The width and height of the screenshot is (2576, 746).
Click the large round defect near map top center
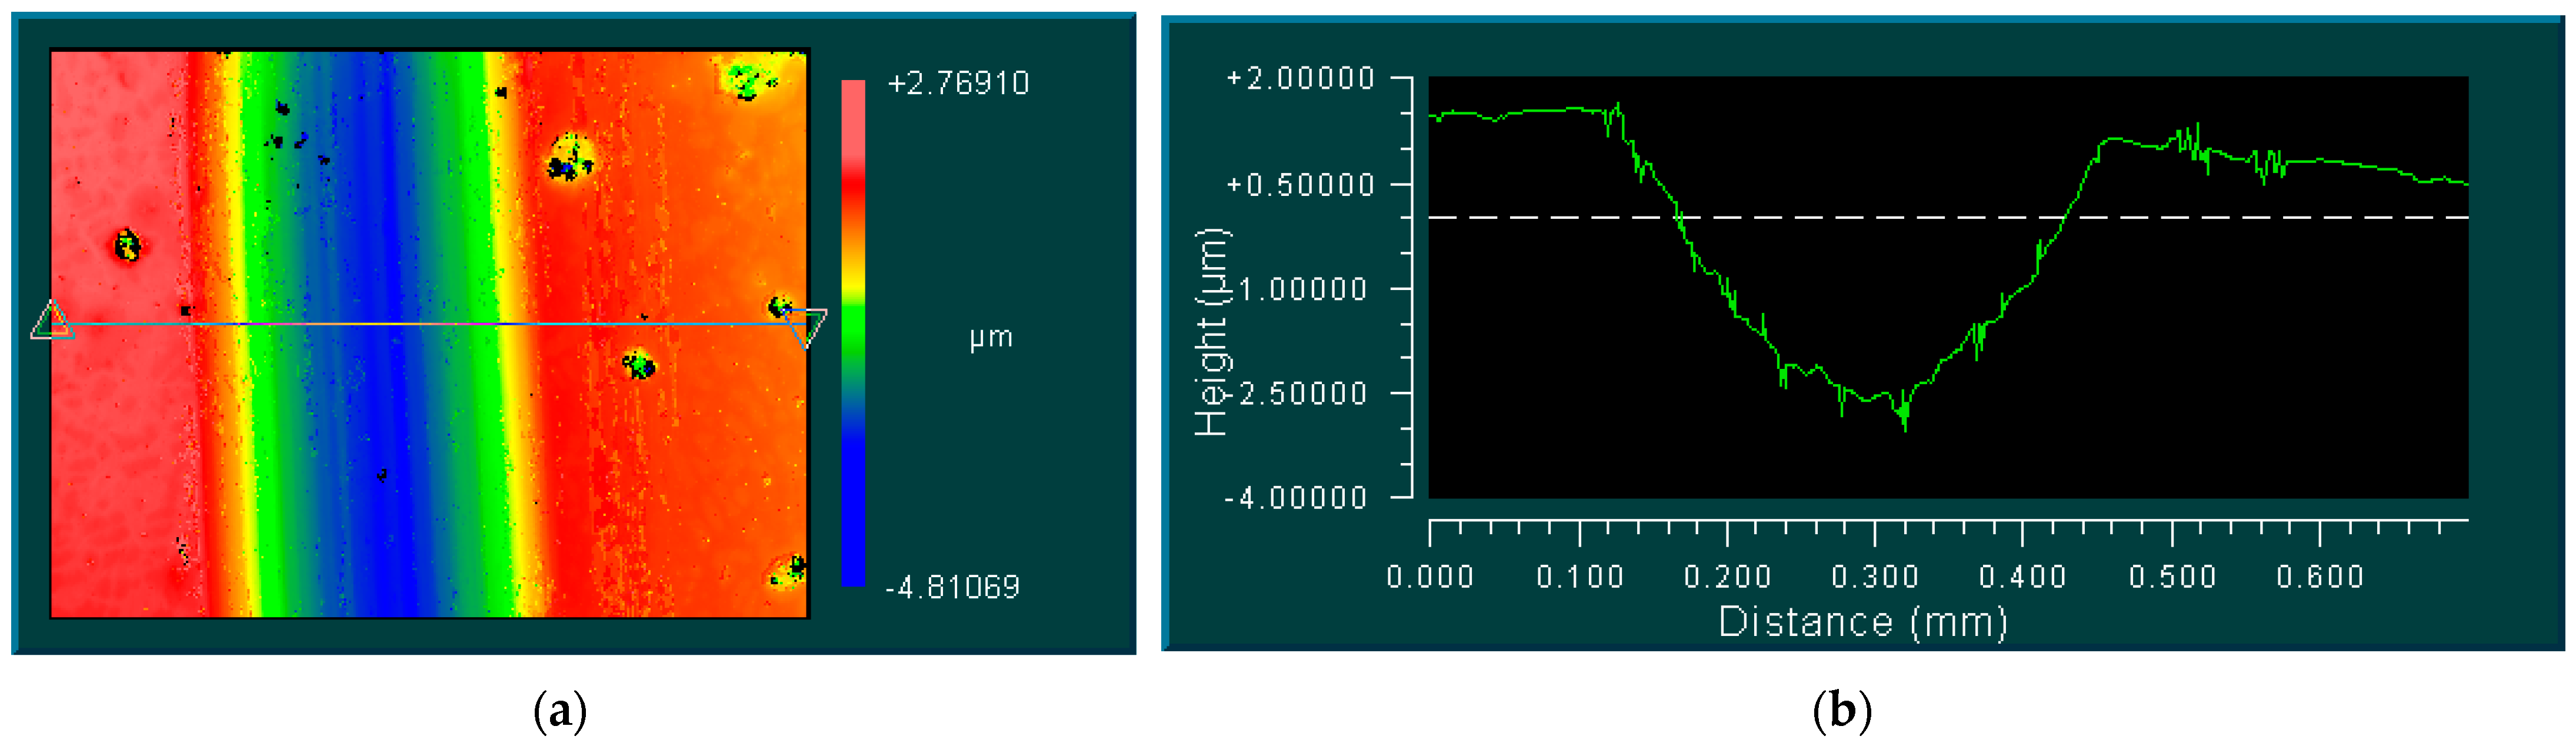(x=571, y=157)
